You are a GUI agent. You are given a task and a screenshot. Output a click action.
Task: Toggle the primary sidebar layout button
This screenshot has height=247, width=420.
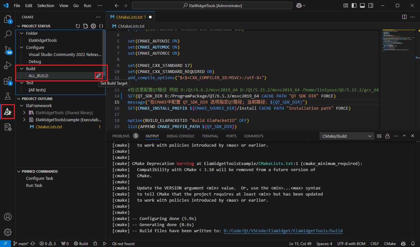pyautogui.click(x=354, y=5)
